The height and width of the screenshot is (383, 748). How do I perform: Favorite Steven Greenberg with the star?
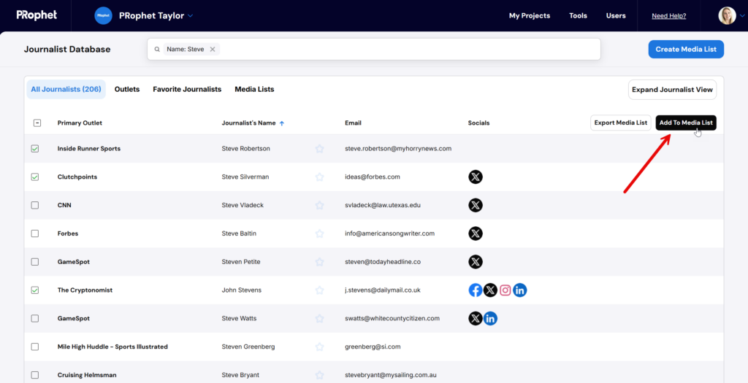coord(320,347)
